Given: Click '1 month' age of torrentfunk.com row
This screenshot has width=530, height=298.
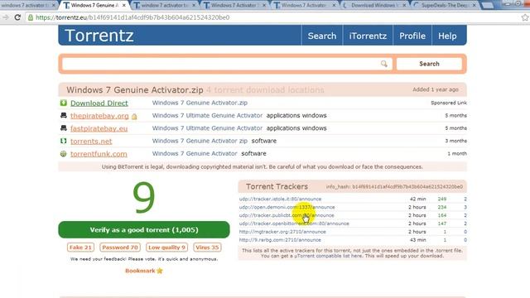Looking at the screenshot, I should click(457, 153).
